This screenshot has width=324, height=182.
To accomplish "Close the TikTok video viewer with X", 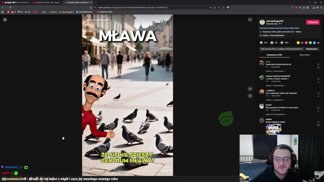I will [5, 19].
